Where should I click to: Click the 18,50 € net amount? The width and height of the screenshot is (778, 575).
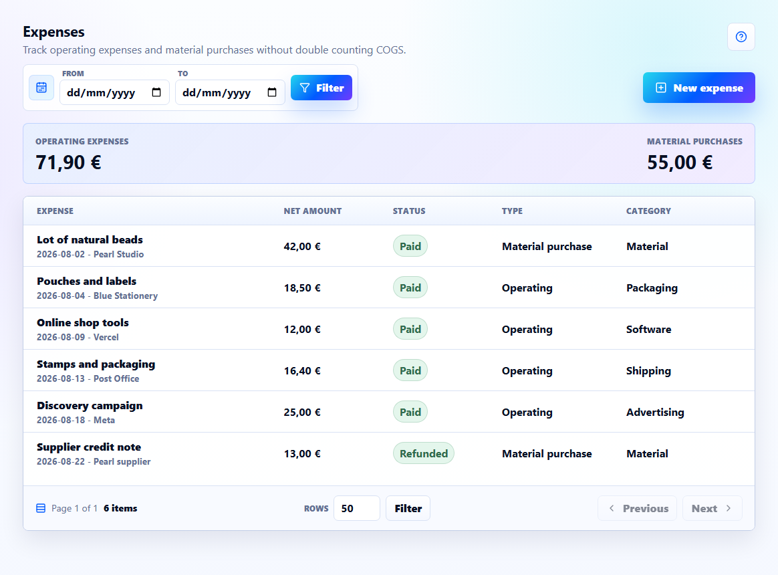pyautogui.click(x=302, y=287)
